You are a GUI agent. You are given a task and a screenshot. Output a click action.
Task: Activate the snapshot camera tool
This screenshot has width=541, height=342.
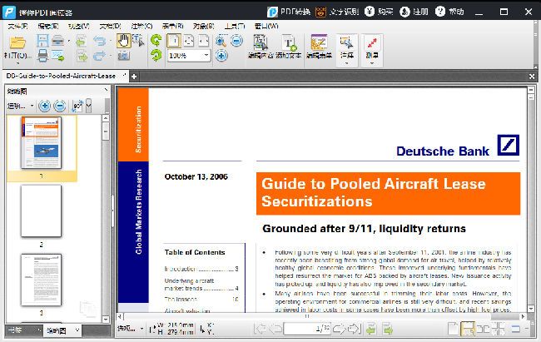click(123, 55)
